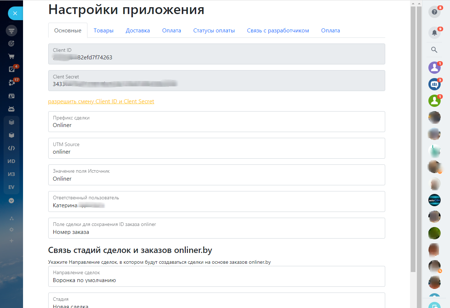Click the разрешить смену Client ID link
This screenshot has height=308, width=450.
tap(101, 101)
